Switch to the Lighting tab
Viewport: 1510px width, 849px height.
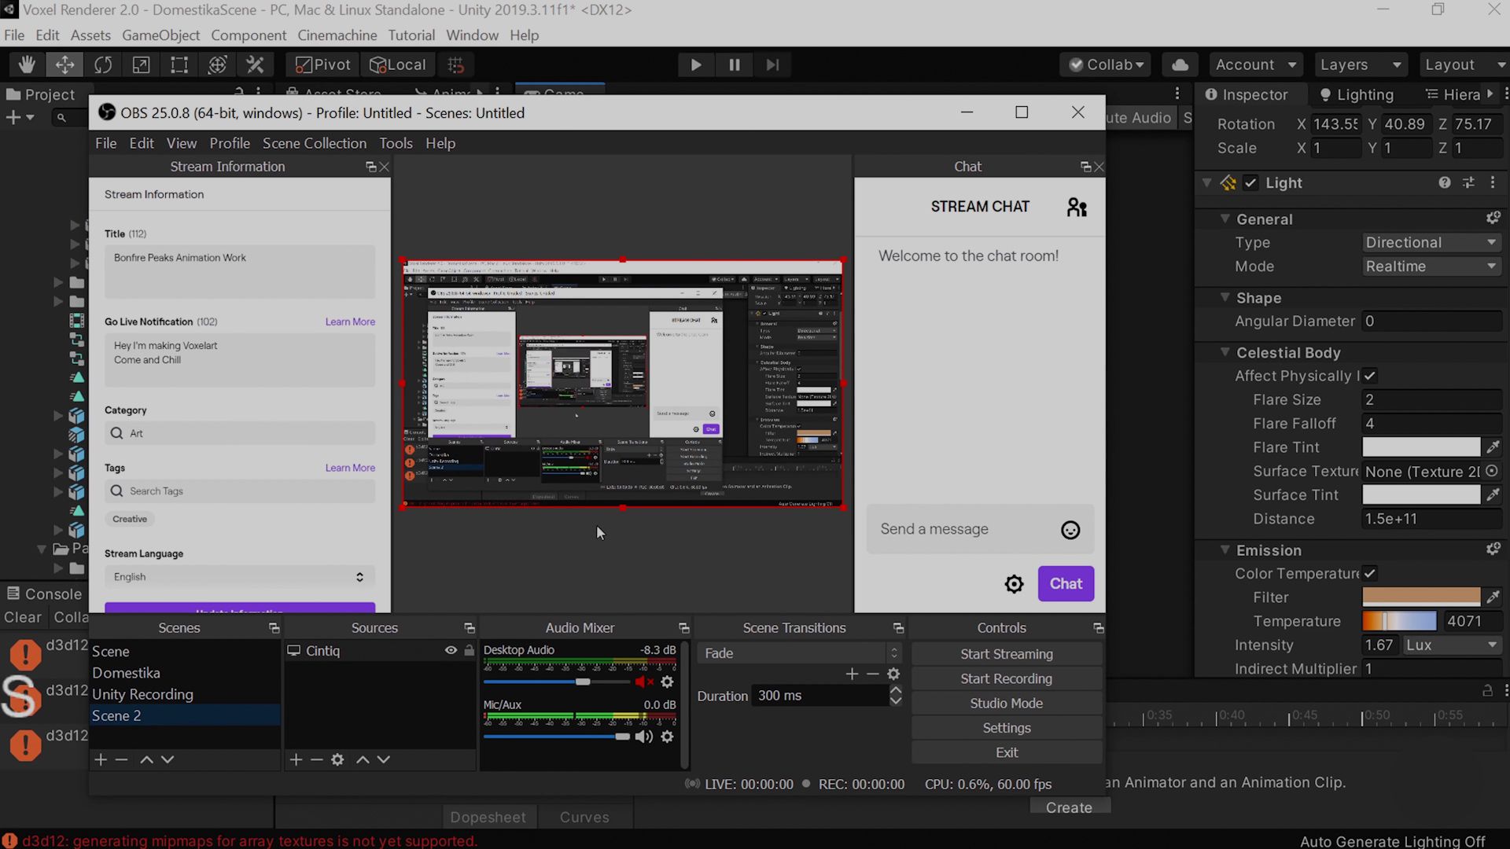click(x=1357, y=94)
